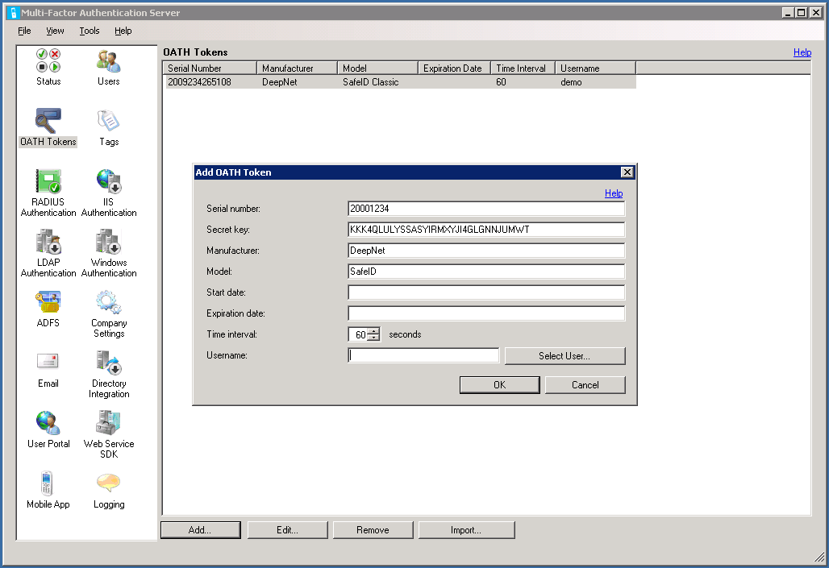829x568 pixels.
Task: Click into the Username text field
Action: (x=423, y=356)
